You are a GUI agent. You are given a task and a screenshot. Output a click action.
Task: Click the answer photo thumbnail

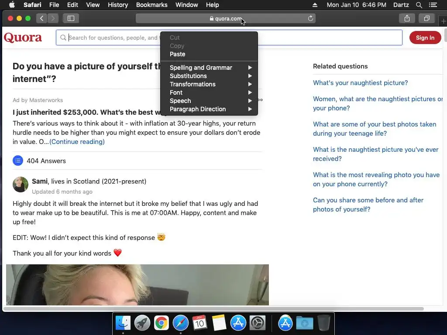[x=138, y=284]
